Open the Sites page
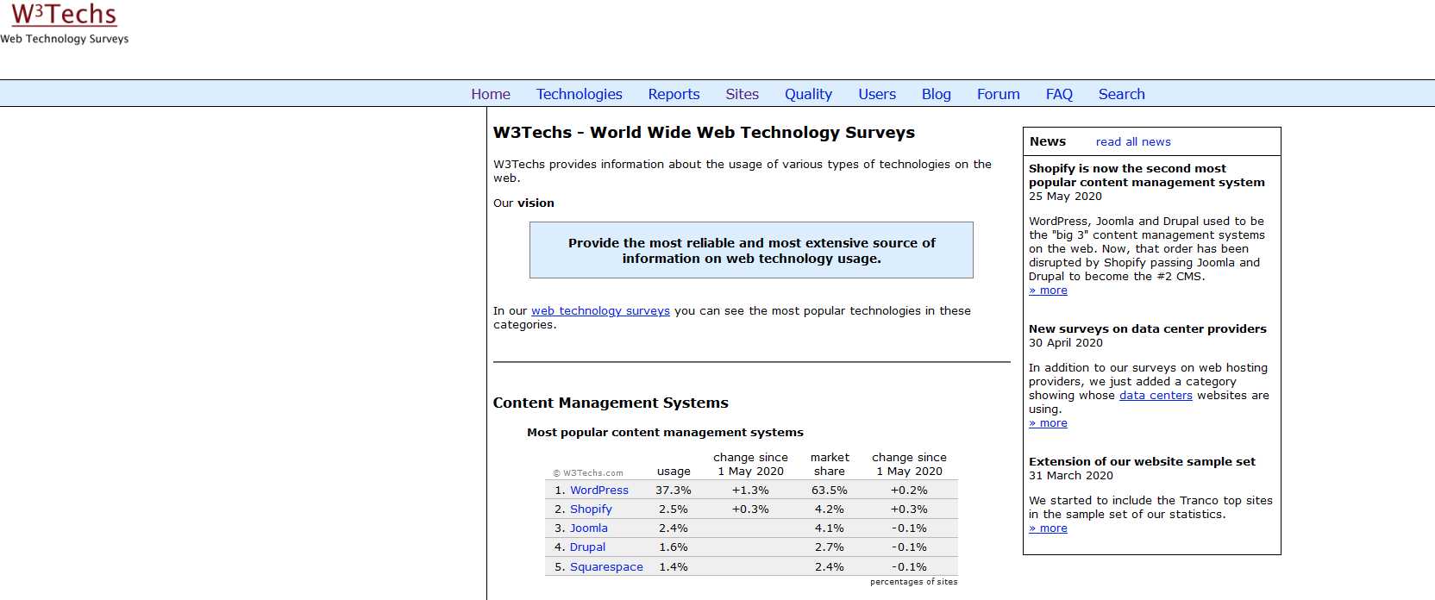Viewport: 1435px width, 600px height. pyautogui.click(x=742, y=94)
